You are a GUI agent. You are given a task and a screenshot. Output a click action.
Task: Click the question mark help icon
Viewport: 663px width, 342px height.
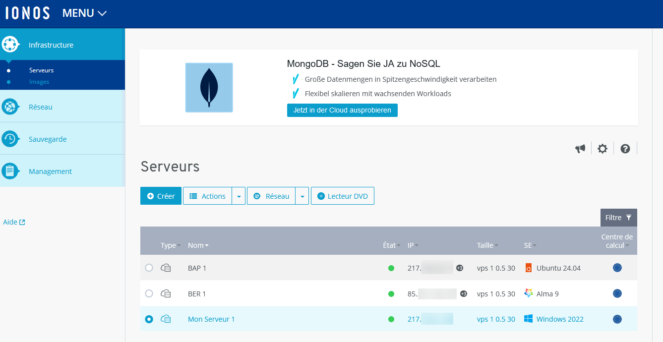pos(625,148)
